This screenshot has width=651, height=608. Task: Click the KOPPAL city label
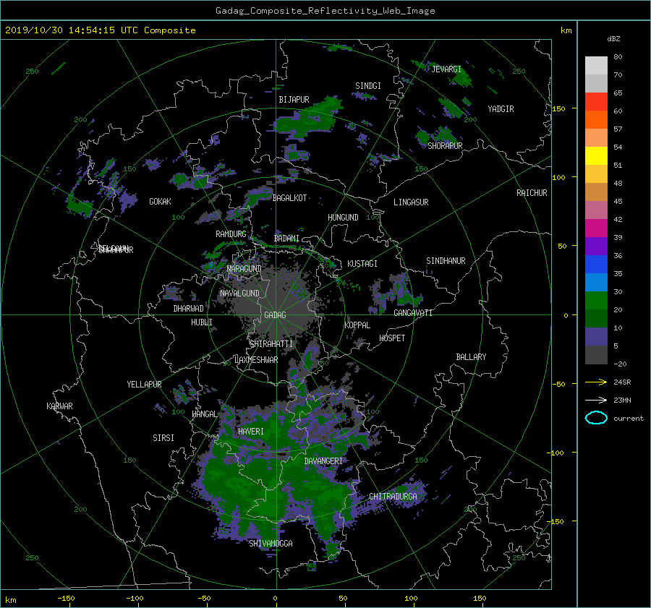point(357,325)
